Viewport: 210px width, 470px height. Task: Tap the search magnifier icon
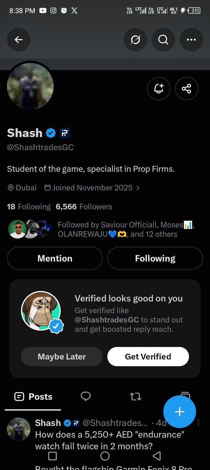(163, 40)
